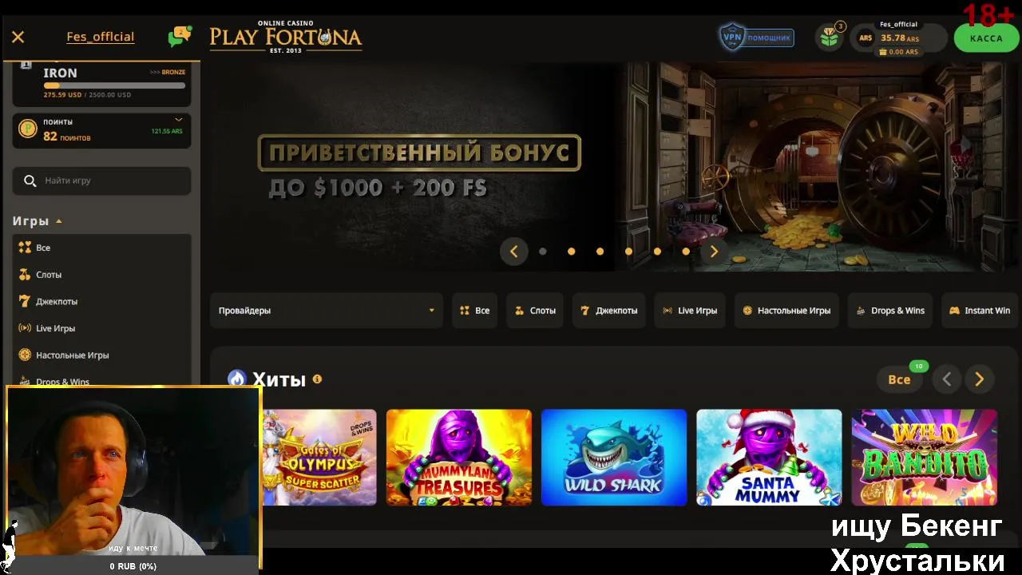
Task: Filter by Instant Win tab
Action: pyautogui.click(x=980, y=311)
